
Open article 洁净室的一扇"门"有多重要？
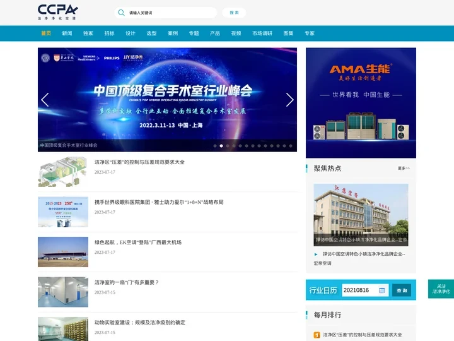click(x=127, y=282)
